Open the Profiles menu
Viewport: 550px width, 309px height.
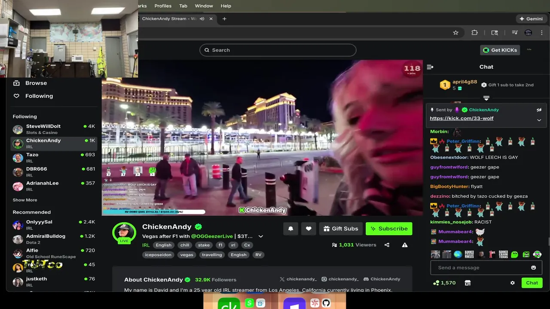click(163, 6)
